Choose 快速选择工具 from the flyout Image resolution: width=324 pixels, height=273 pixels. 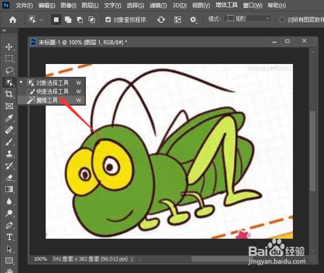(x=52, y=91)
